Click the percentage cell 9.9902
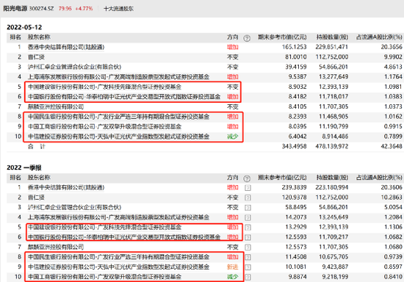 393,57
